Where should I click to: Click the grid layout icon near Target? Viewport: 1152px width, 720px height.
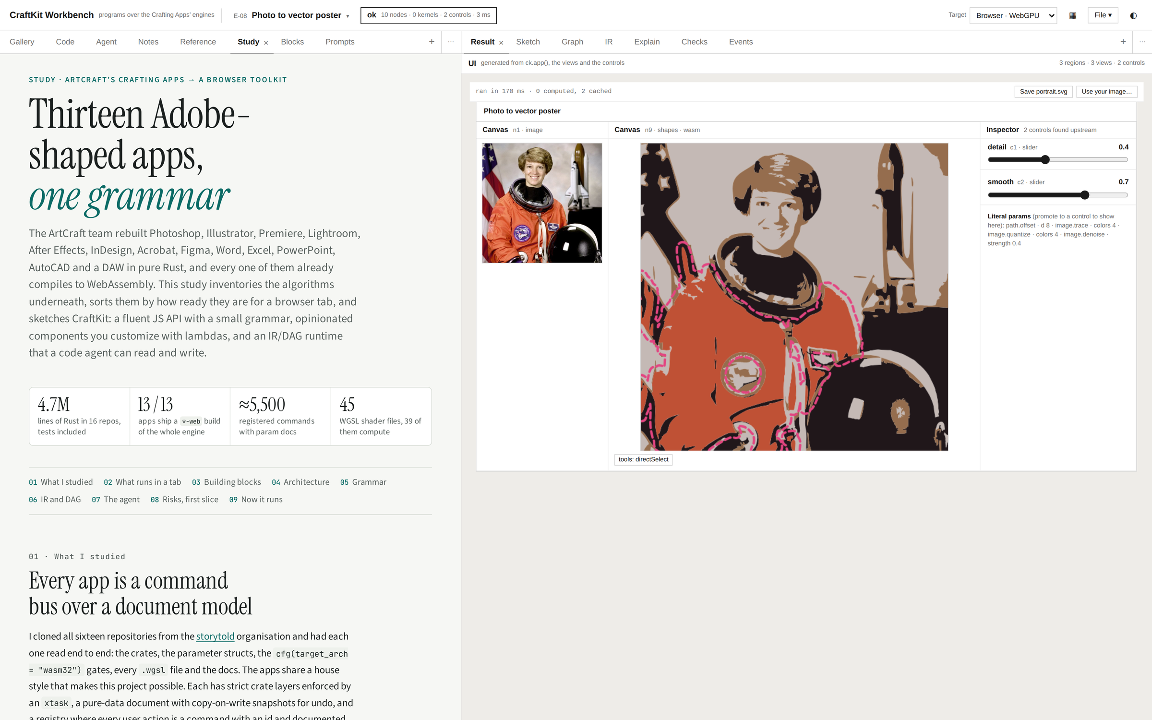1073,15
